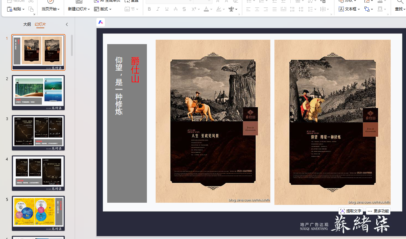
Task: Click the 仰望，是一种修炼 vertical text
Action: click(x=119, y=86)
